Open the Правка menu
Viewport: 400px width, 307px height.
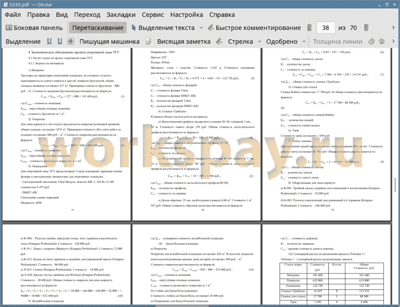(38, 15)
